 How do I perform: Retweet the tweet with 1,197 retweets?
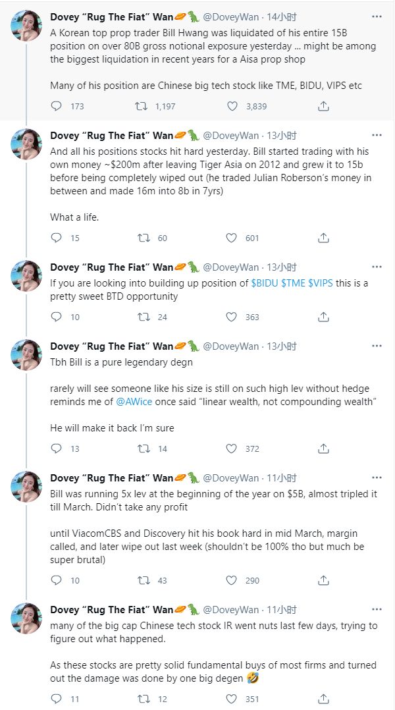point(142,106)
